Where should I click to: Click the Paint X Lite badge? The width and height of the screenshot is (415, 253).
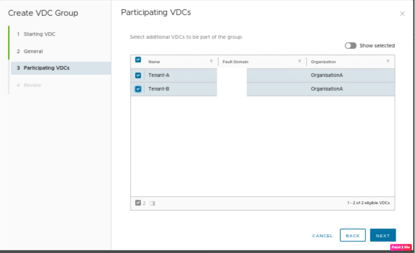[x=401, y=247]
